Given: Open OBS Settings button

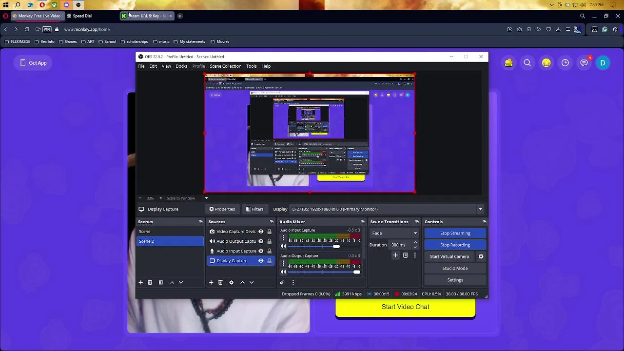Looking at the screenshot, I should coord(455,280).
